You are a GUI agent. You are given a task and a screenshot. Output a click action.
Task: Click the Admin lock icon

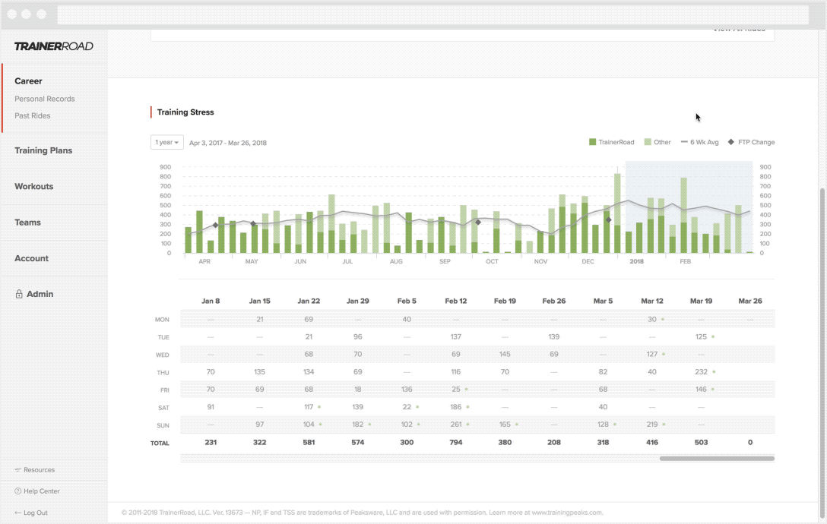[x=19, y=294]
